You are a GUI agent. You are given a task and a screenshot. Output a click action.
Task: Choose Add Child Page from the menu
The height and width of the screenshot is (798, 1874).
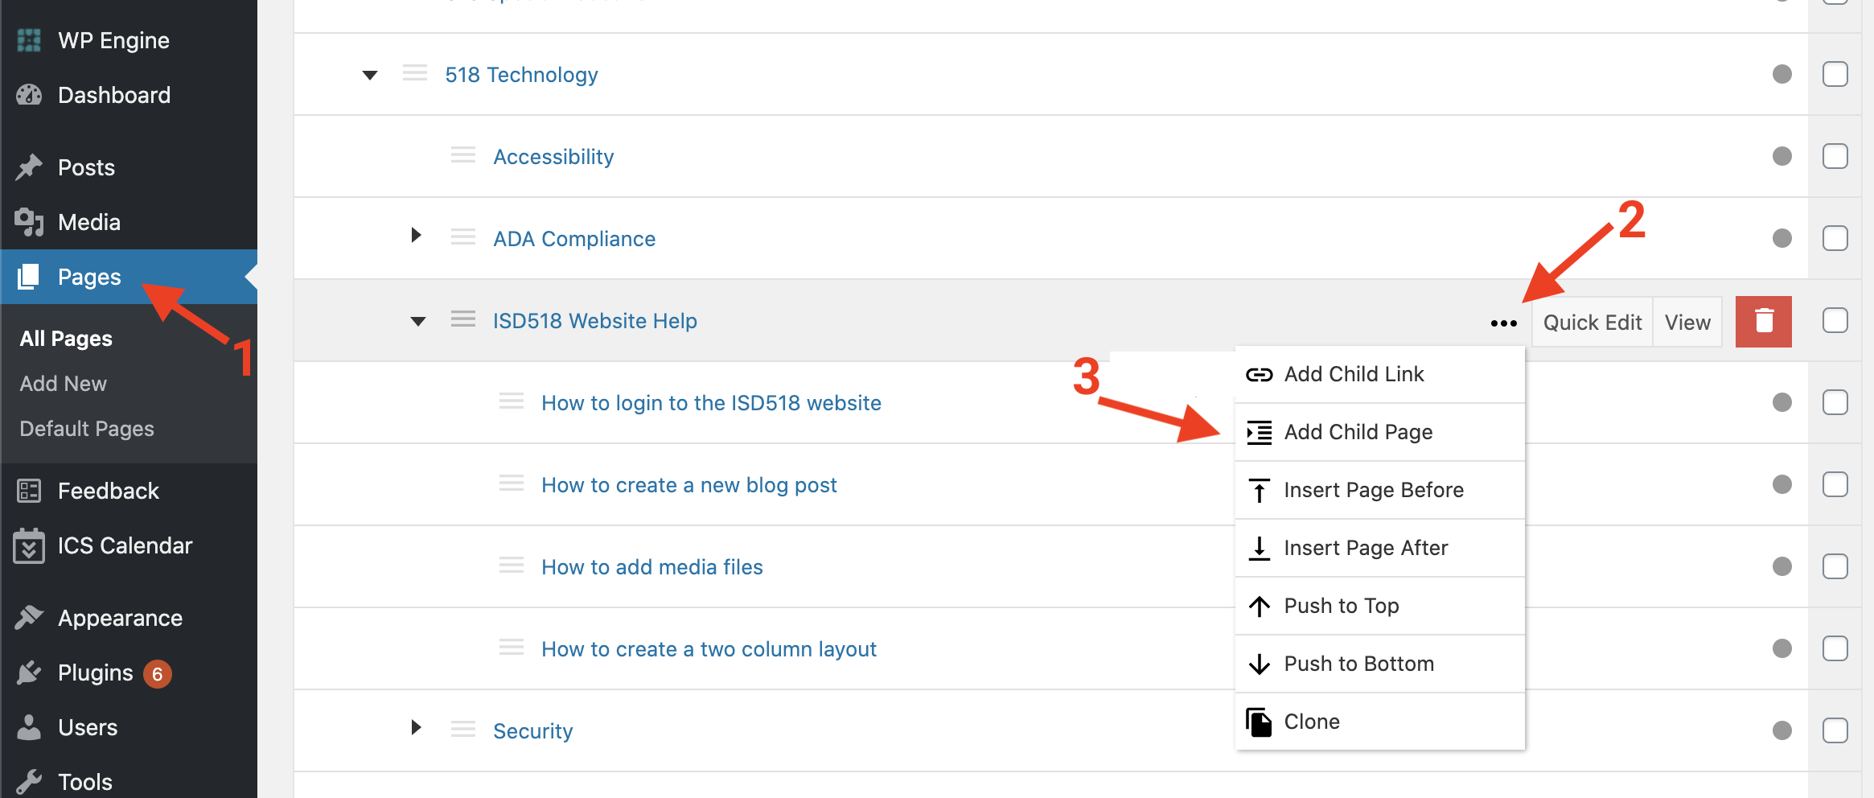point(1358,432)
